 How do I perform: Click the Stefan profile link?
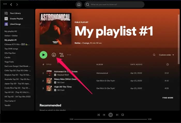pos(78,43)
